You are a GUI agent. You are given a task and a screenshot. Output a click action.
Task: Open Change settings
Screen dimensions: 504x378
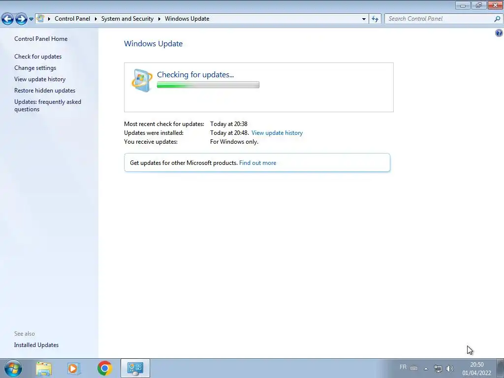(35, 68)
